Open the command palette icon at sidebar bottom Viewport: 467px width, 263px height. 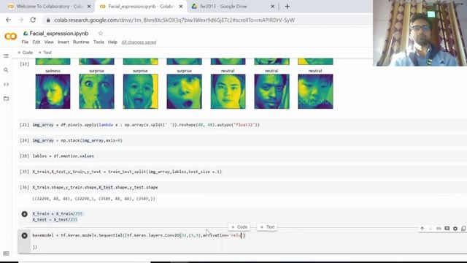pos(6,254)
